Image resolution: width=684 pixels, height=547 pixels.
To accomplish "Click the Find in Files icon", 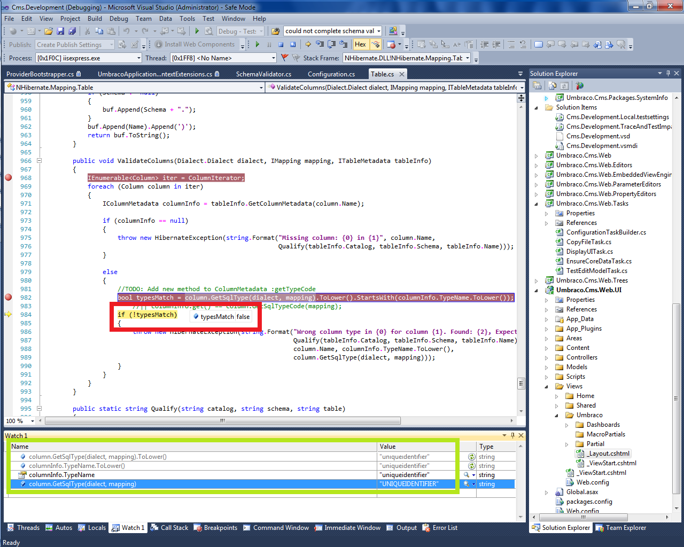I will pyautogui.click(x=276, y=31).
